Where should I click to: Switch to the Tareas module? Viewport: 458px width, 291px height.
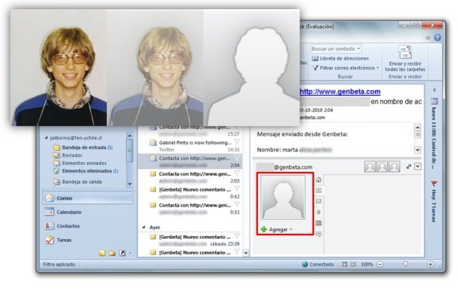point(88,240)
